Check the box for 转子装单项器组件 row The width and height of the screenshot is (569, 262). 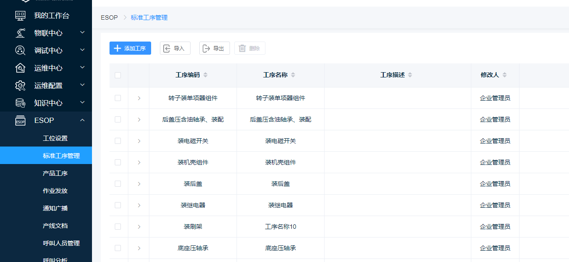pos(118,98)
